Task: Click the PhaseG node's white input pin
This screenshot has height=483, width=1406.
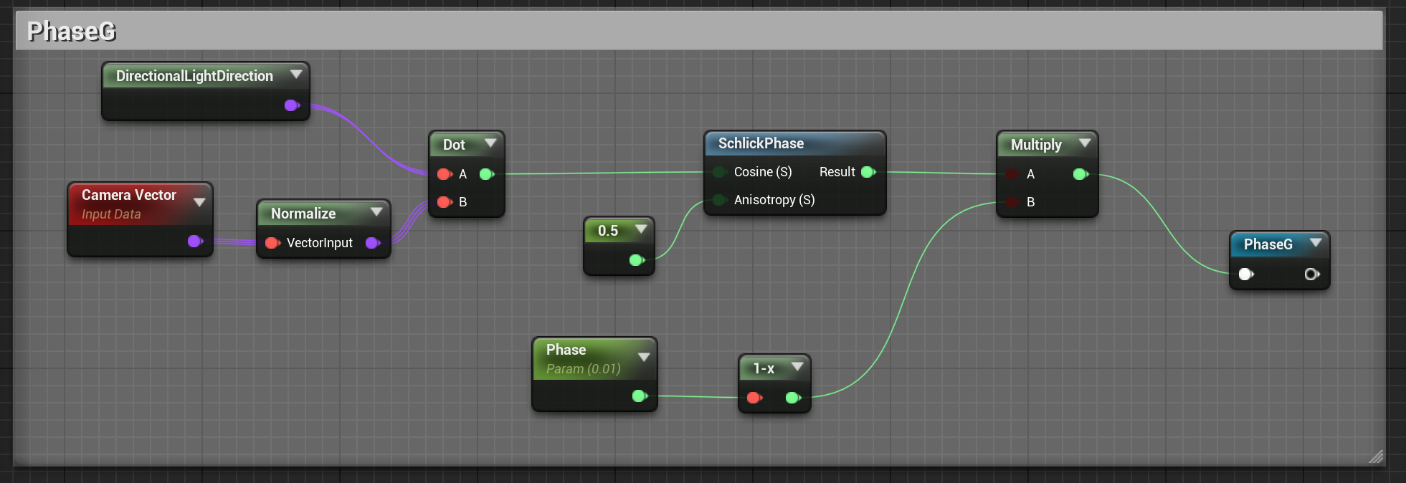Action: (x=1245, y=274)
